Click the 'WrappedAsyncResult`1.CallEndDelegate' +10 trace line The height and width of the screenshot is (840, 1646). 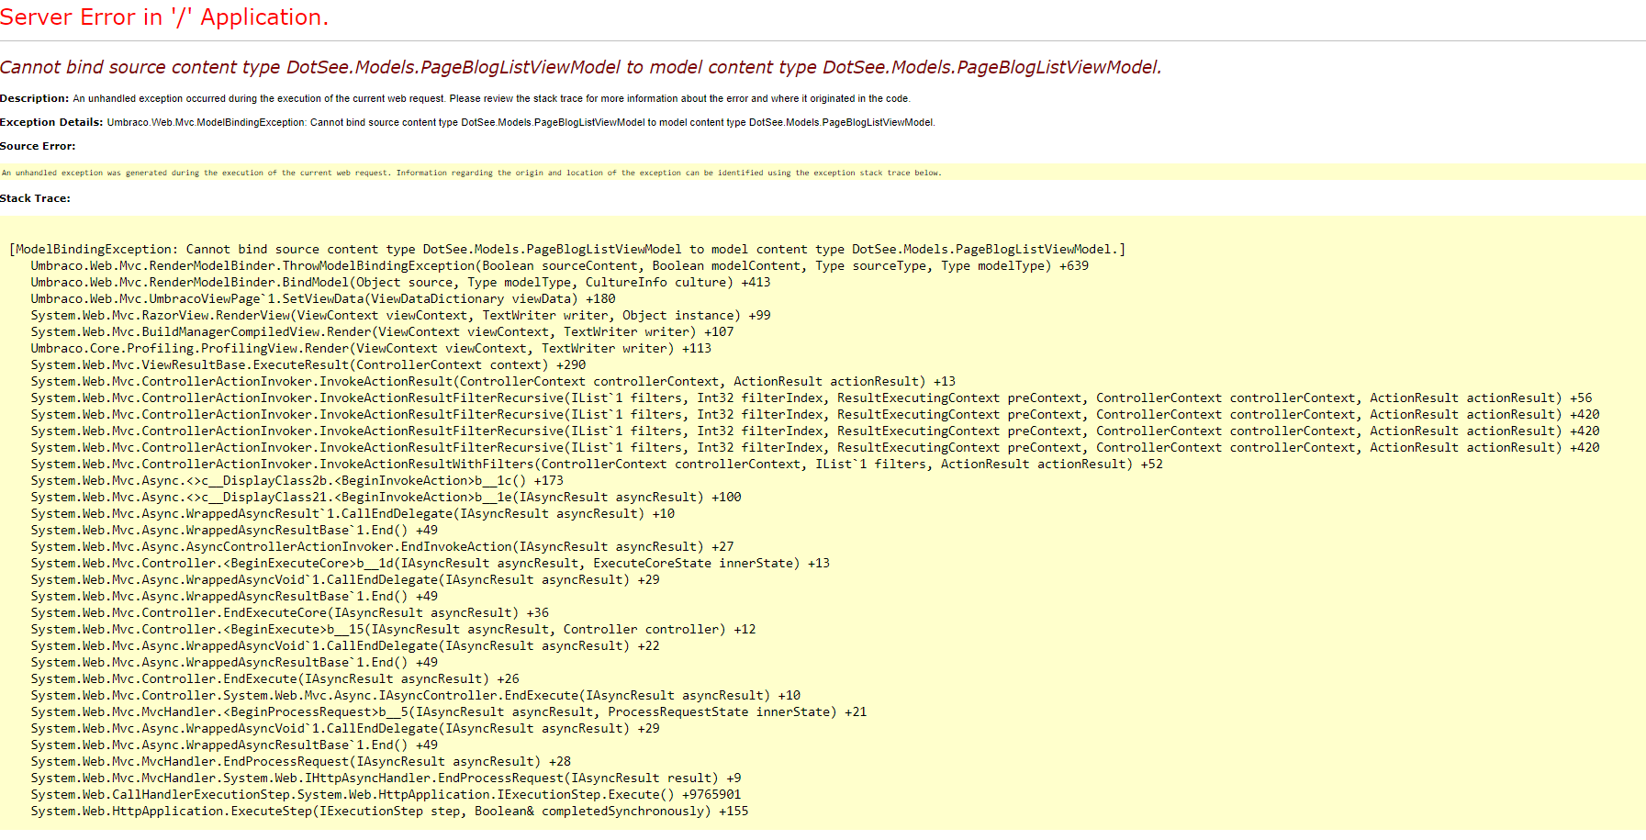pyautogui.click(x=353, y=513)
